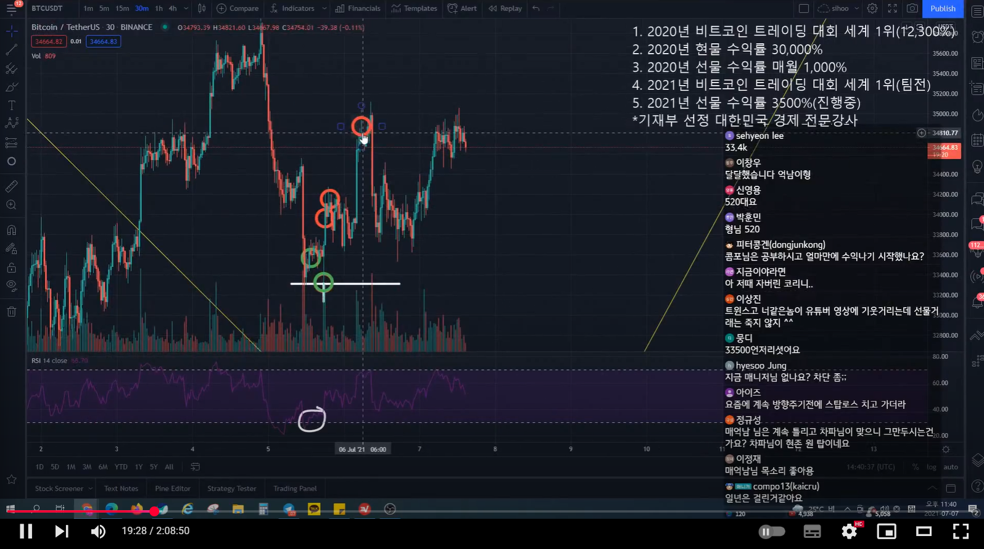The width and height of the screenshot is (984, 549).
Task: Open indicator Templates menu
Action: pyautogui.click(x=415, y=9)
